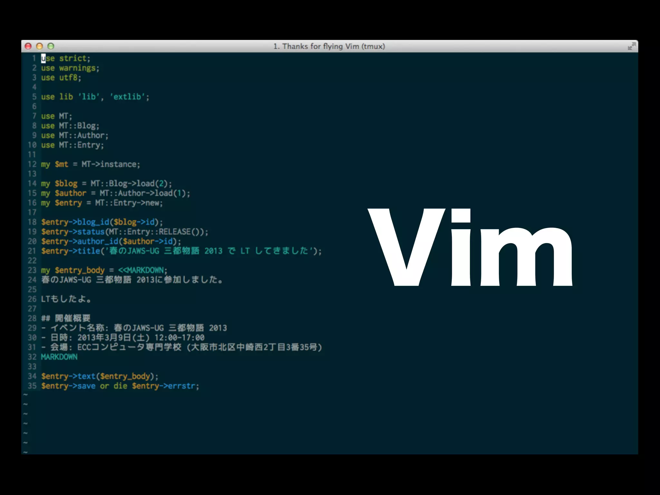Click the line "use lib 'lib', 'extlib';"
This screenshot has height=495, width=660.
pos(95,97)
